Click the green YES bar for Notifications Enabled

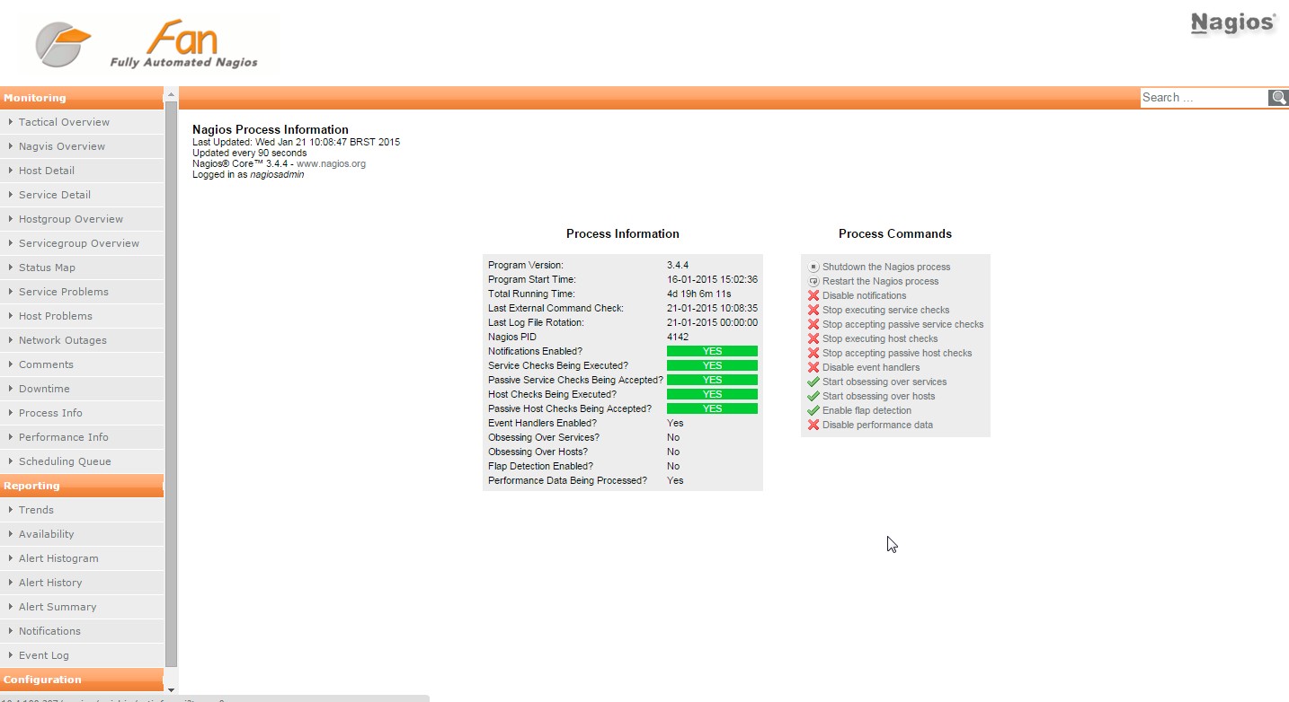(x=712, y=351)
